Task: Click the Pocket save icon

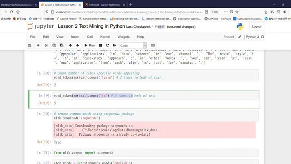Action: [231, 12]
